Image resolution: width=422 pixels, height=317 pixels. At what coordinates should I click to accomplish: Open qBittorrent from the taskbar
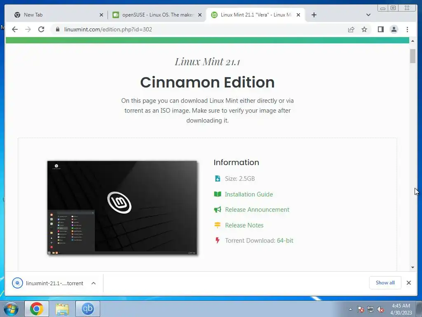[88, 309]
